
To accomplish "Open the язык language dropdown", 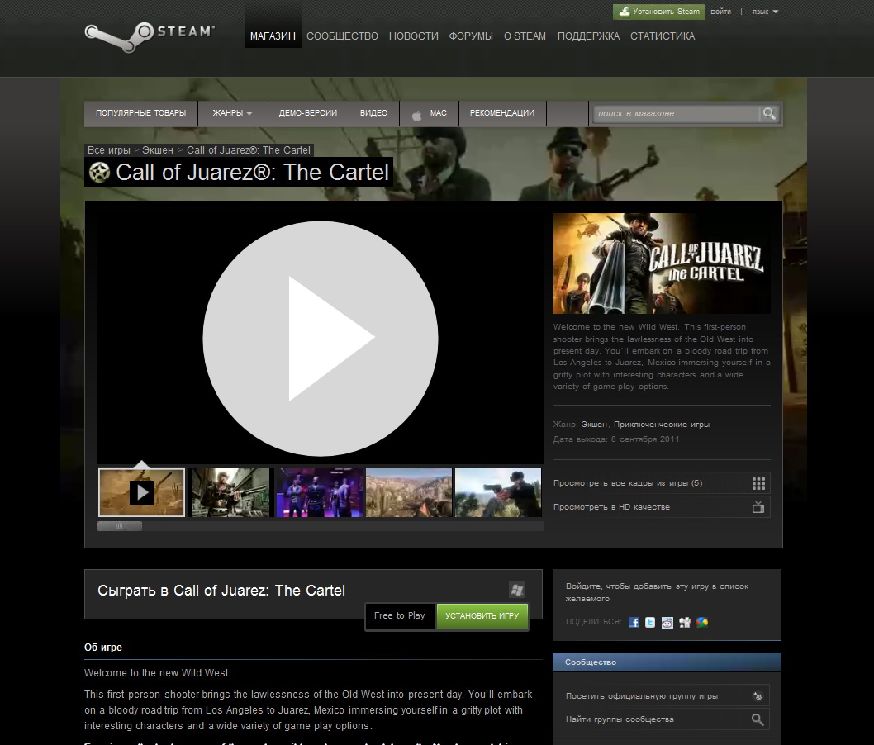I will click(765, 11).
